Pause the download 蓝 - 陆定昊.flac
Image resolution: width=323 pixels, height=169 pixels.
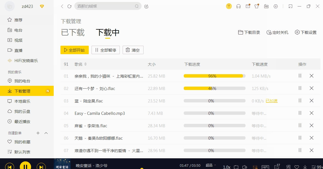coord(300,100)
